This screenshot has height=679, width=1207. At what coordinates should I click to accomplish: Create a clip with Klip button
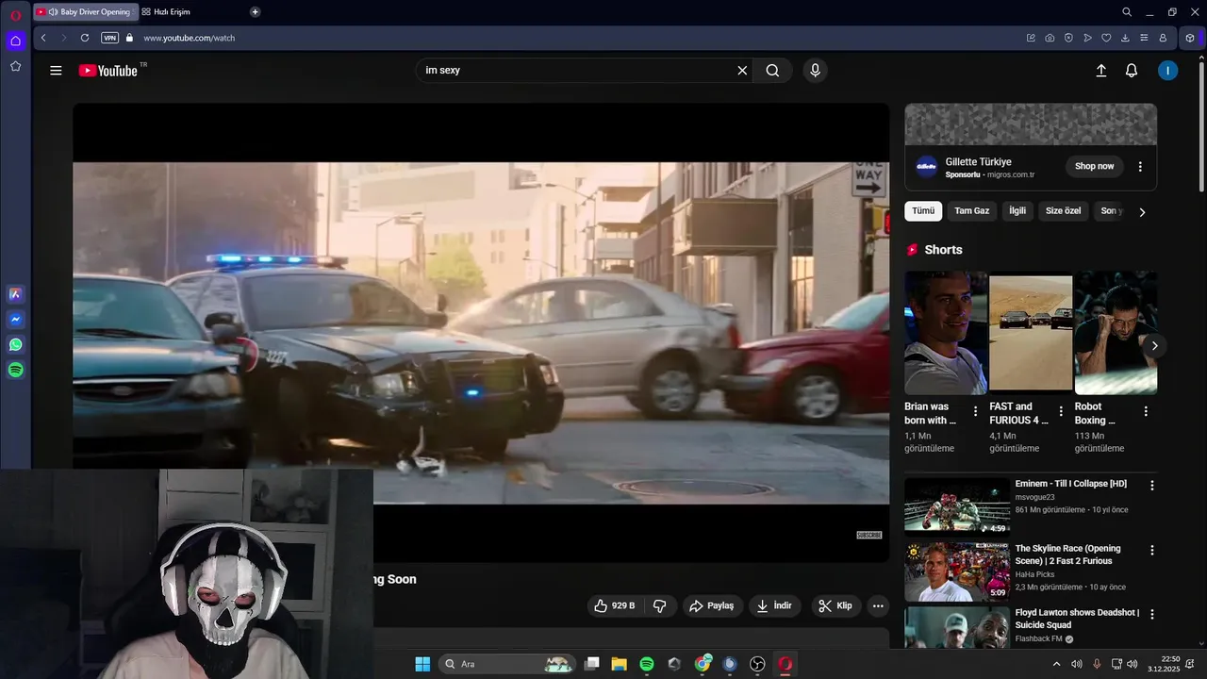click(835, 605)
